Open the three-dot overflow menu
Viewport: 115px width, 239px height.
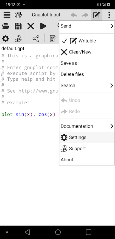coord(109,15)
